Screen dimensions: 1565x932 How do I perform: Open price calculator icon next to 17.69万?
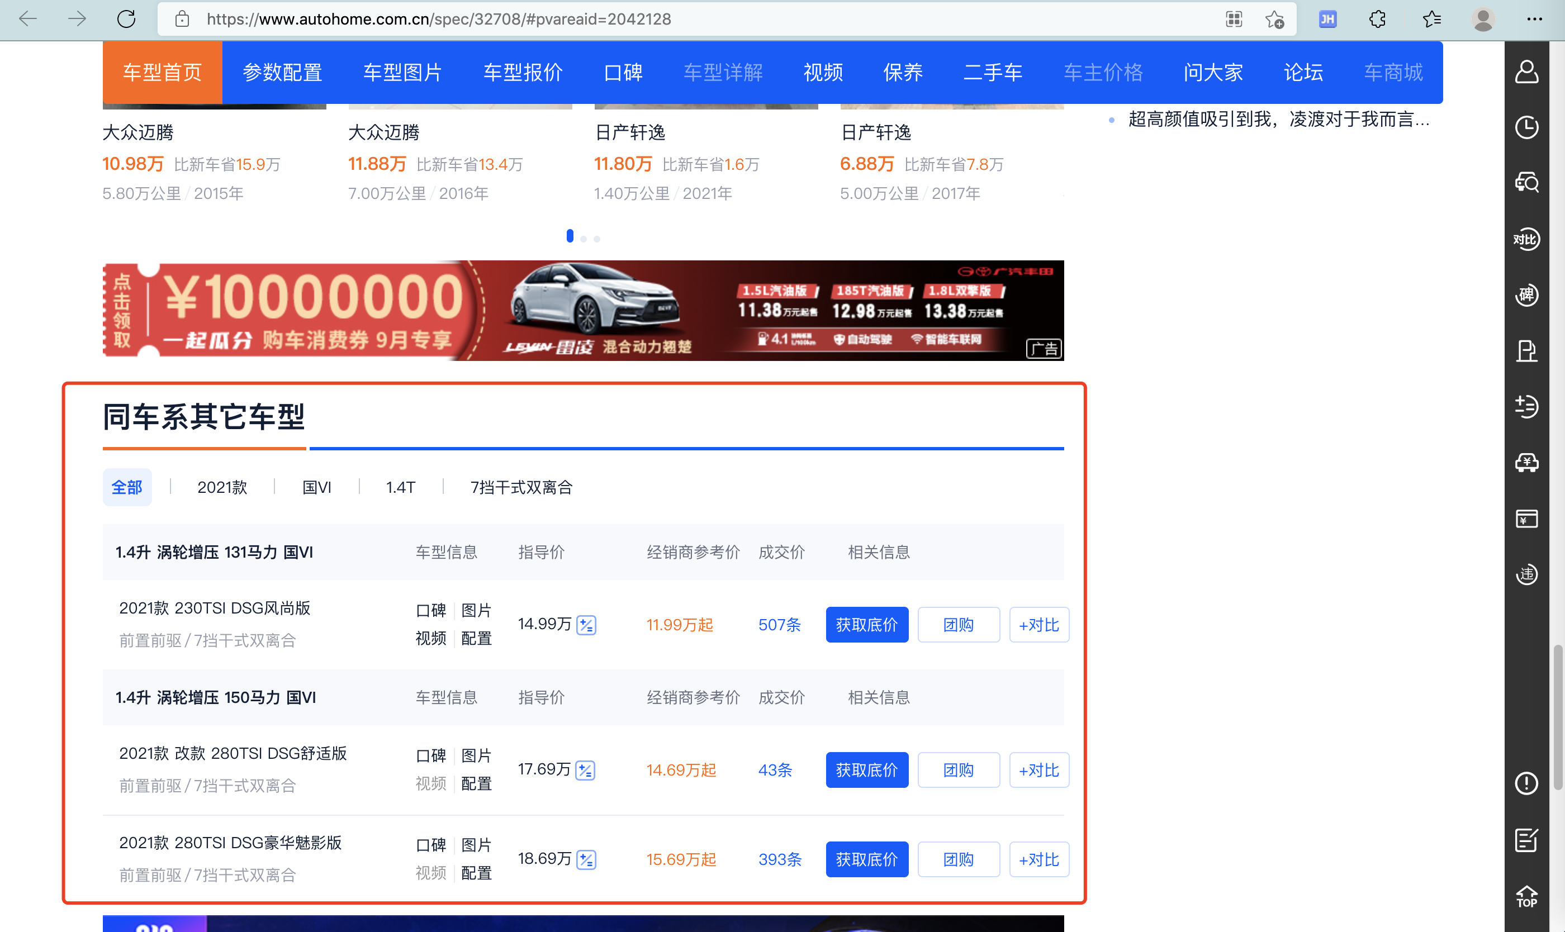point(586,771)
